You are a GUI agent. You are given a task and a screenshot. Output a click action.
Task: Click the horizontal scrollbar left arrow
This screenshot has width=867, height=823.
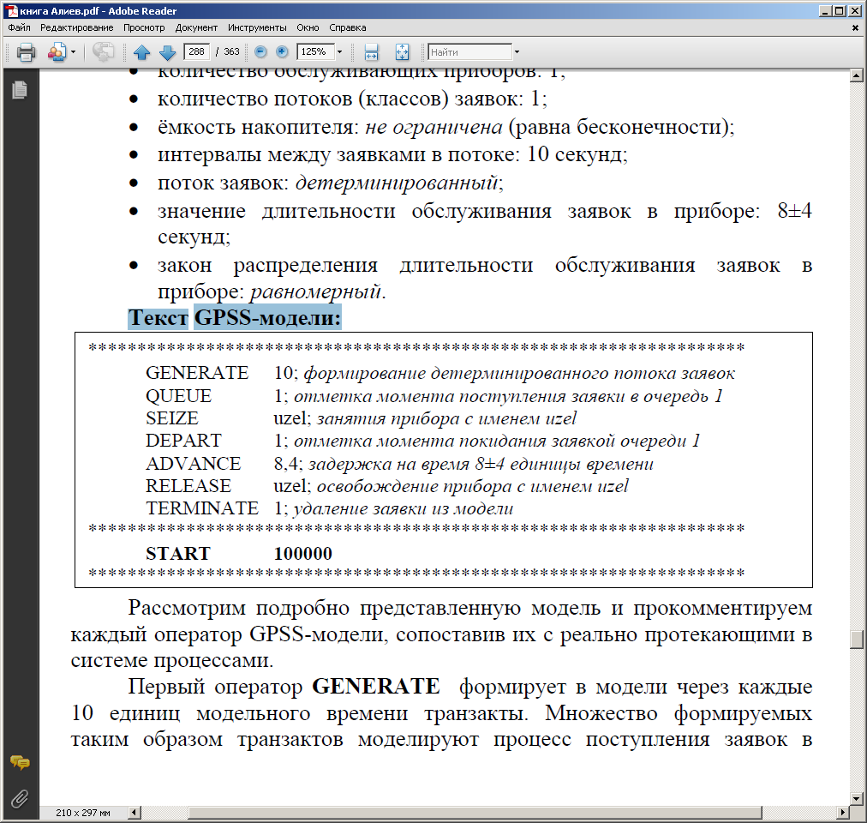tap(135, 813)
